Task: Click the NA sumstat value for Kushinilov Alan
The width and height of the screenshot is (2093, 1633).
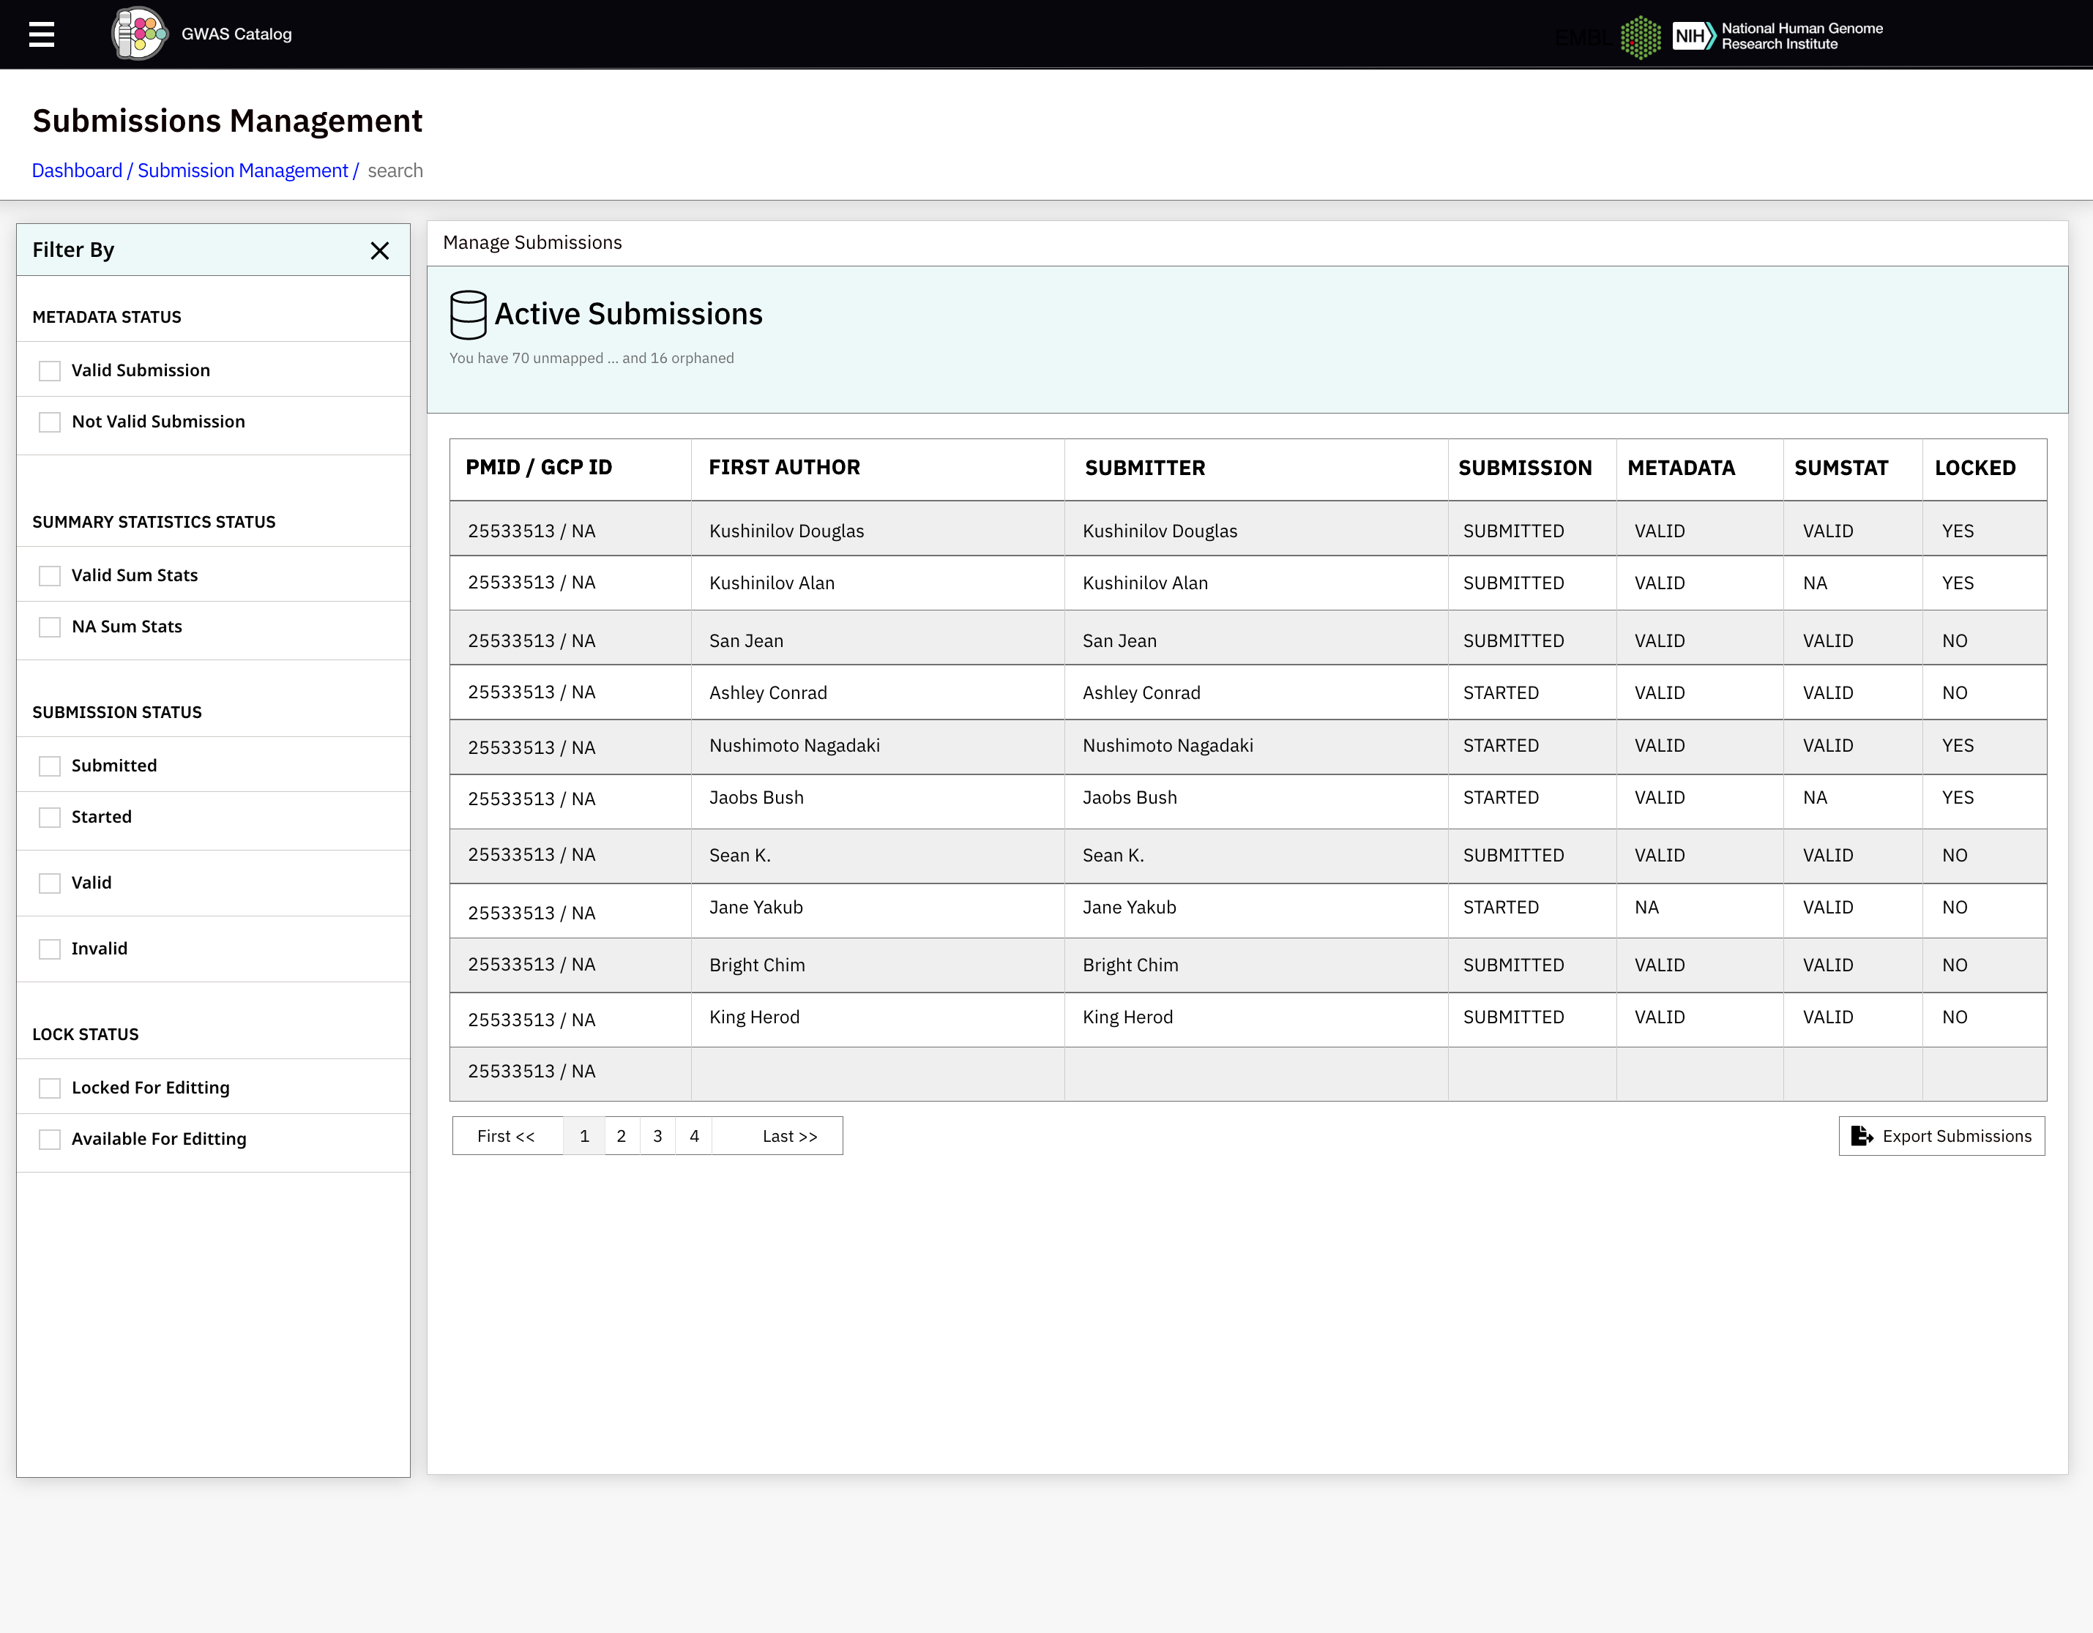Action: coord(1814,583)
